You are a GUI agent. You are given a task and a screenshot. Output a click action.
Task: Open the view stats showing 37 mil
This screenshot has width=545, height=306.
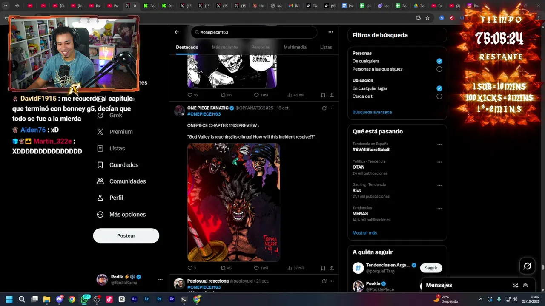[x=290, y=268]
